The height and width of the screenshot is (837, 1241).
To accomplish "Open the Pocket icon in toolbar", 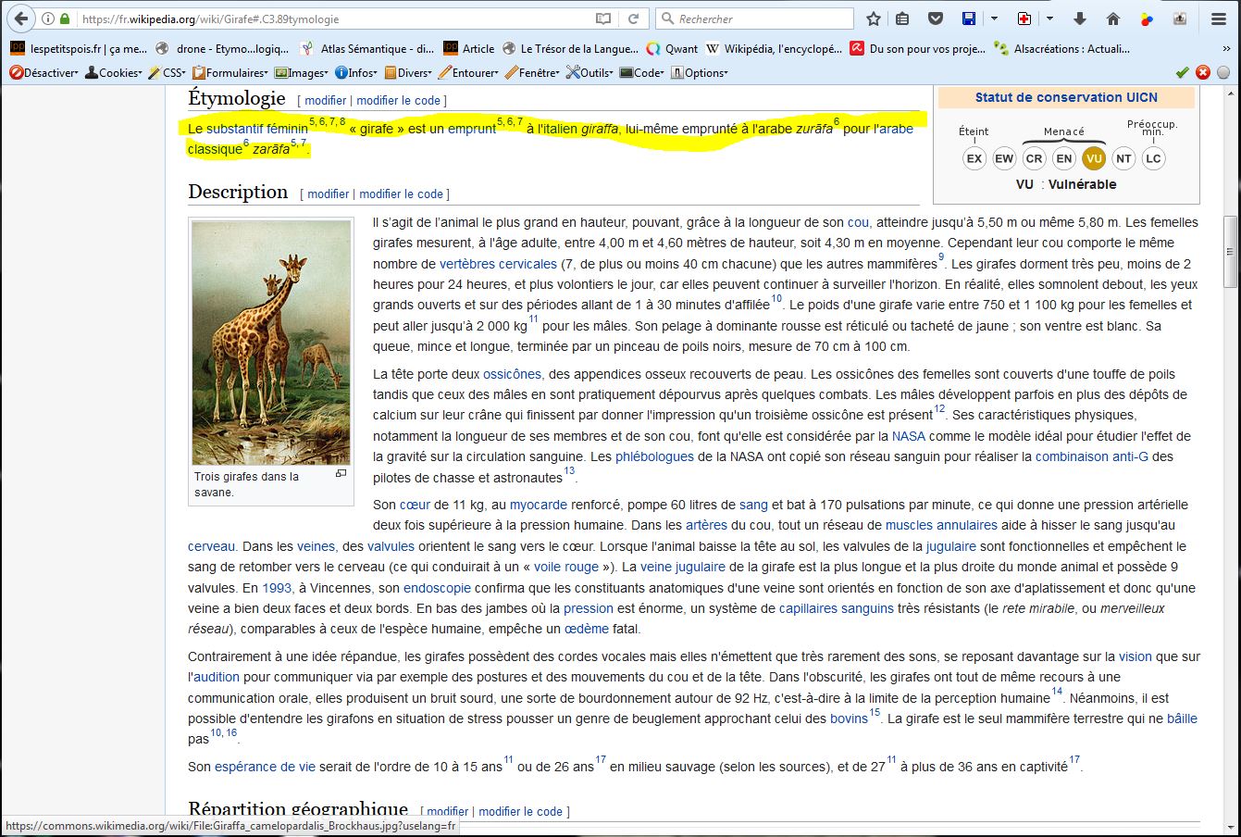I will [936, 19].
